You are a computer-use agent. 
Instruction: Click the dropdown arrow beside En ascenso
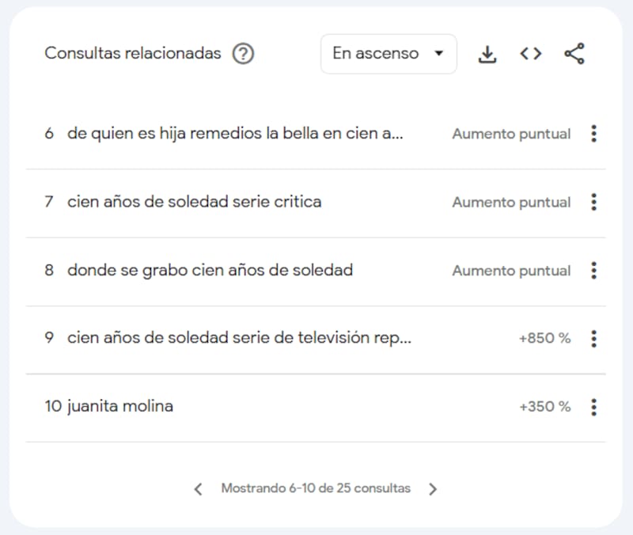pos(439,53)
